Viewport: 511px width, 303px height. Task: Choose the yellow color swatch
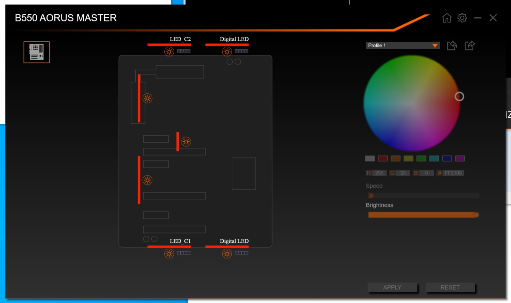pyautogui.click(x=408, y=158)
